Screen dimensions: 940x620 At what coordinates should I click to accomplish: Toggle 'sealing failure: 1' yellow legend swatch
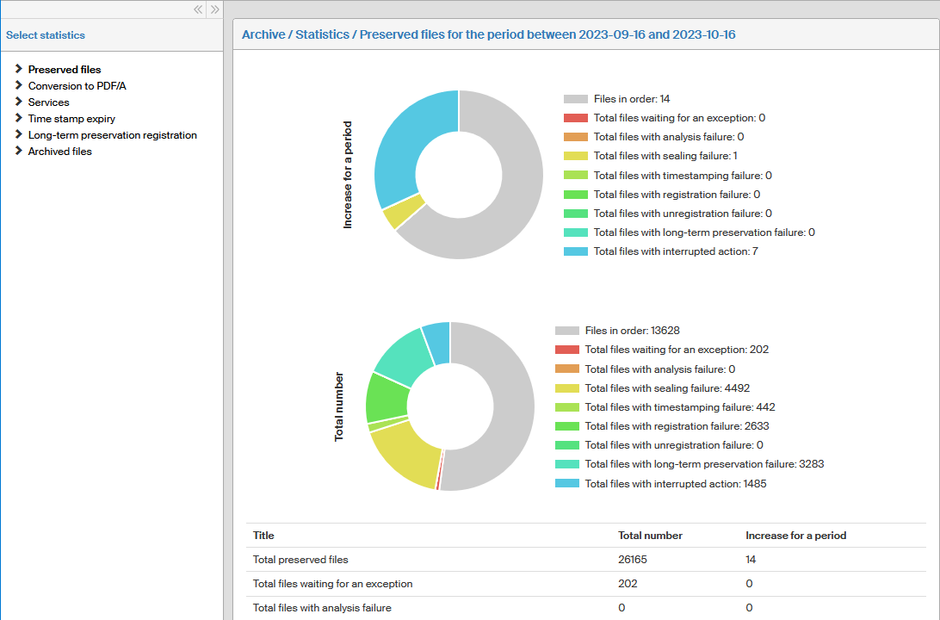click(x=576, y=156)
